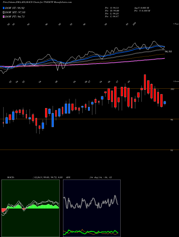Click the 96.93 EMA price label
This screenshot has height=237, width=179.
tap(168, 52)
